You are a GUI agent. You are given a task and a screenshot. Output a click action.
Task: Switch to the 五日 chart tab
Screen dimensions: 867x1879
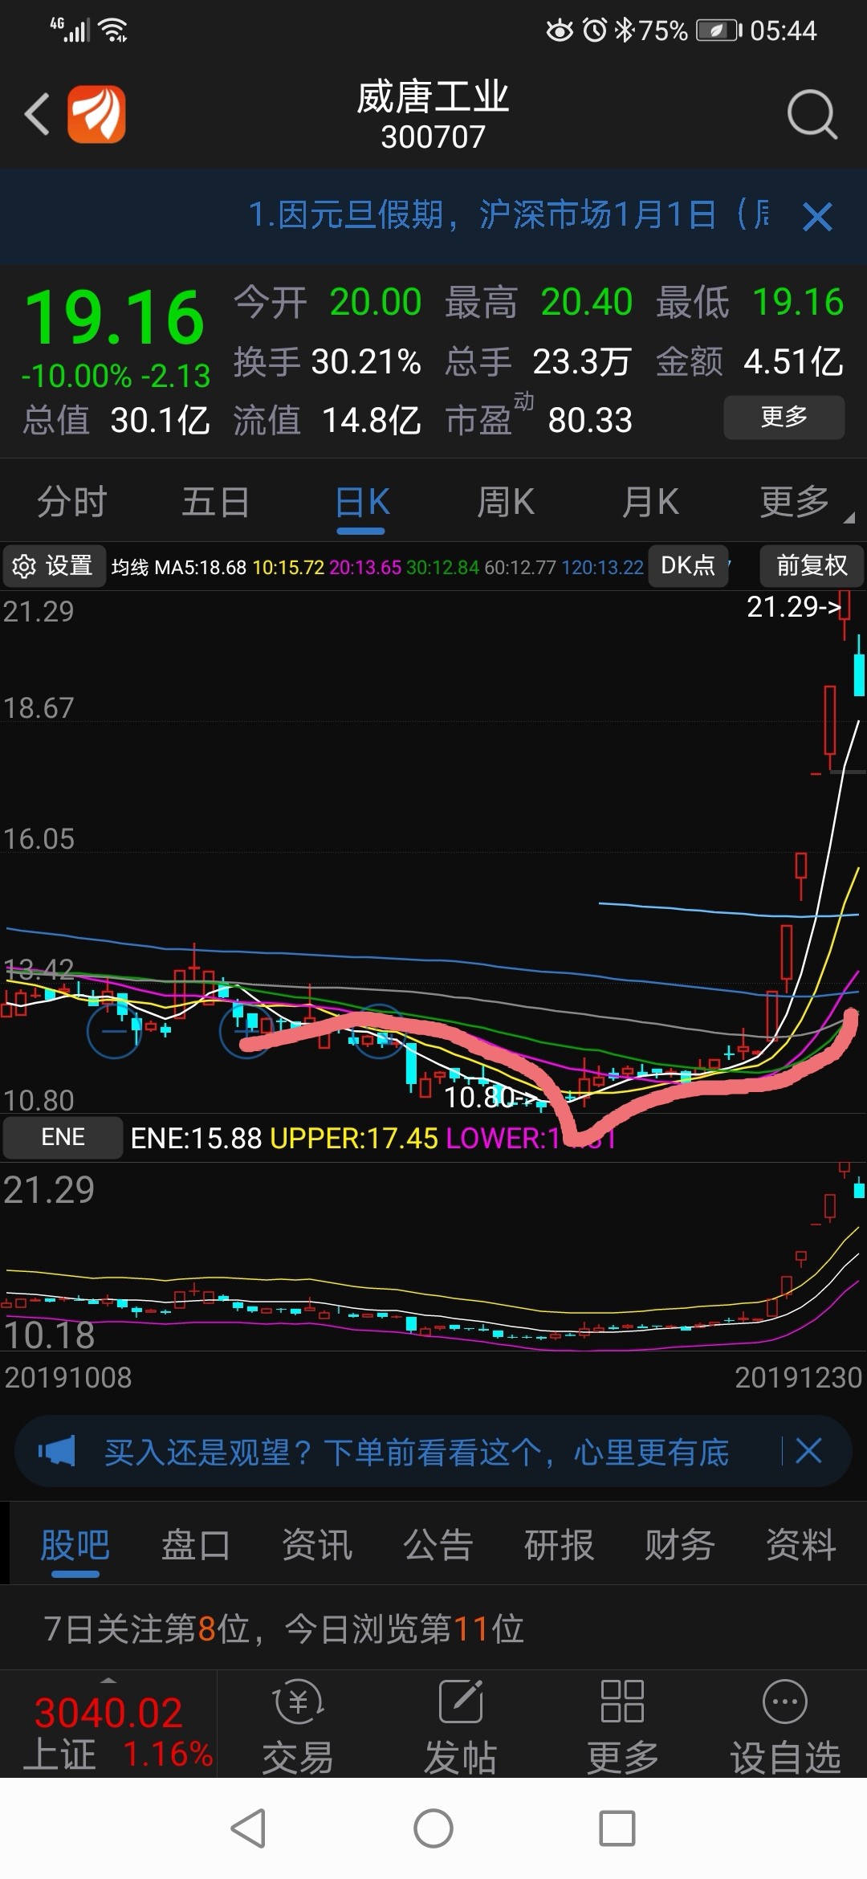[x=216, y=502]
